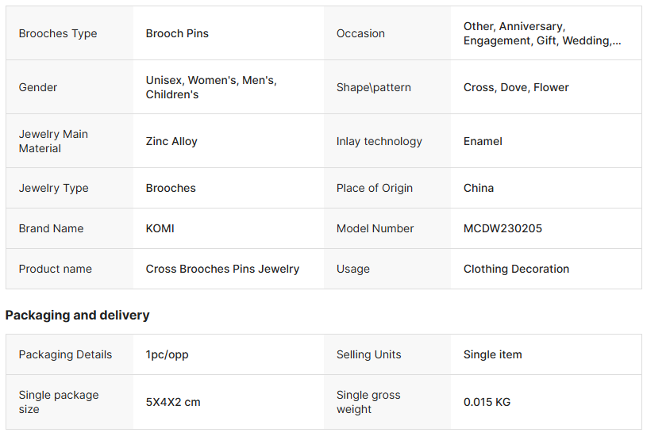The height and width of the screenshot is (440, 670).
Task: Click the Packaging and delivery heading
Action: tap(77, 315)
